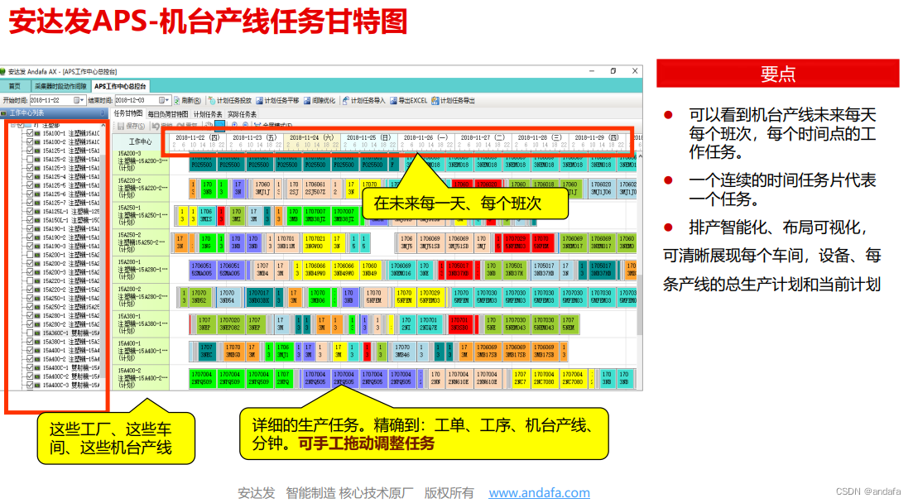Uncheck the 15A400-1 tree checkbox
The image size is (913, 503).
click(30, 351)
